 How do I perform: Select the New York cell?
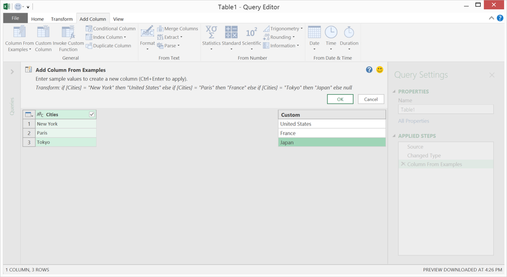(65, 124)
